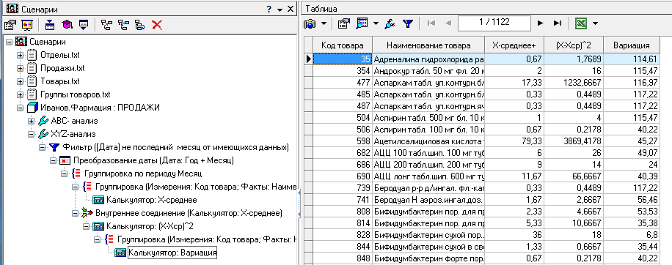Viewport: 672px width, 265px height.
Task: Collapse the XYZ-анализ node
Action: pos(31,134)
